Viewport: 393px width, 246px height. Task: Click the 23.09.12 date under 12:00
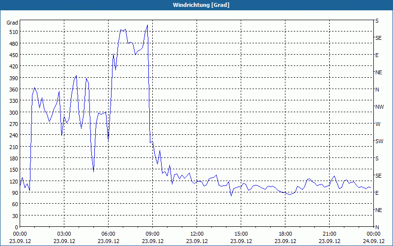197,241
